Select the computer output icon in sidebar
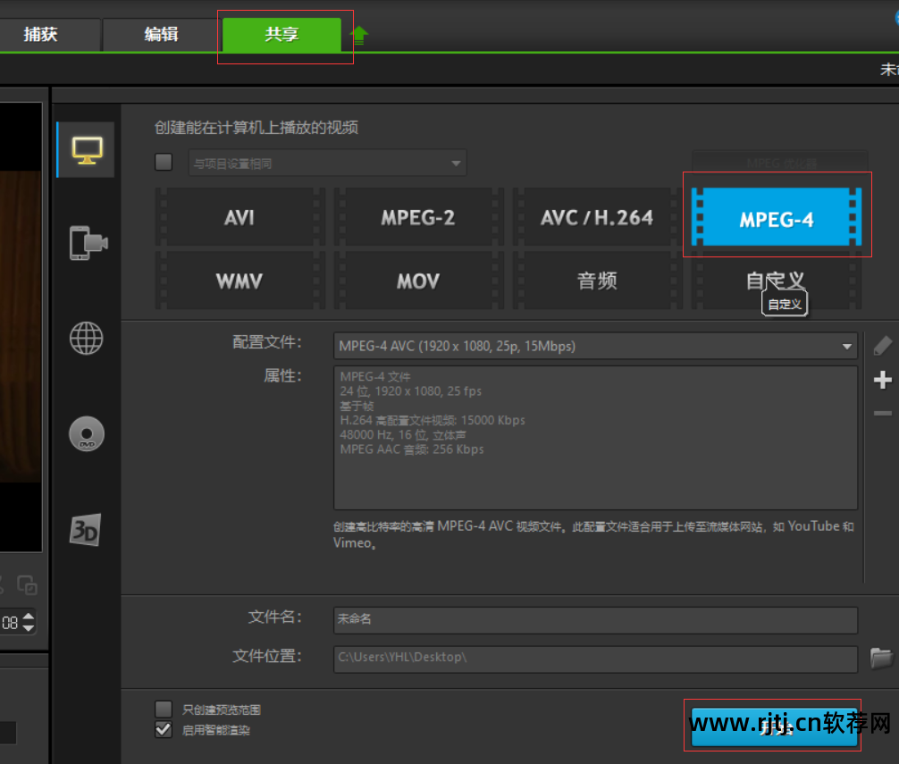 click(85, 148)
